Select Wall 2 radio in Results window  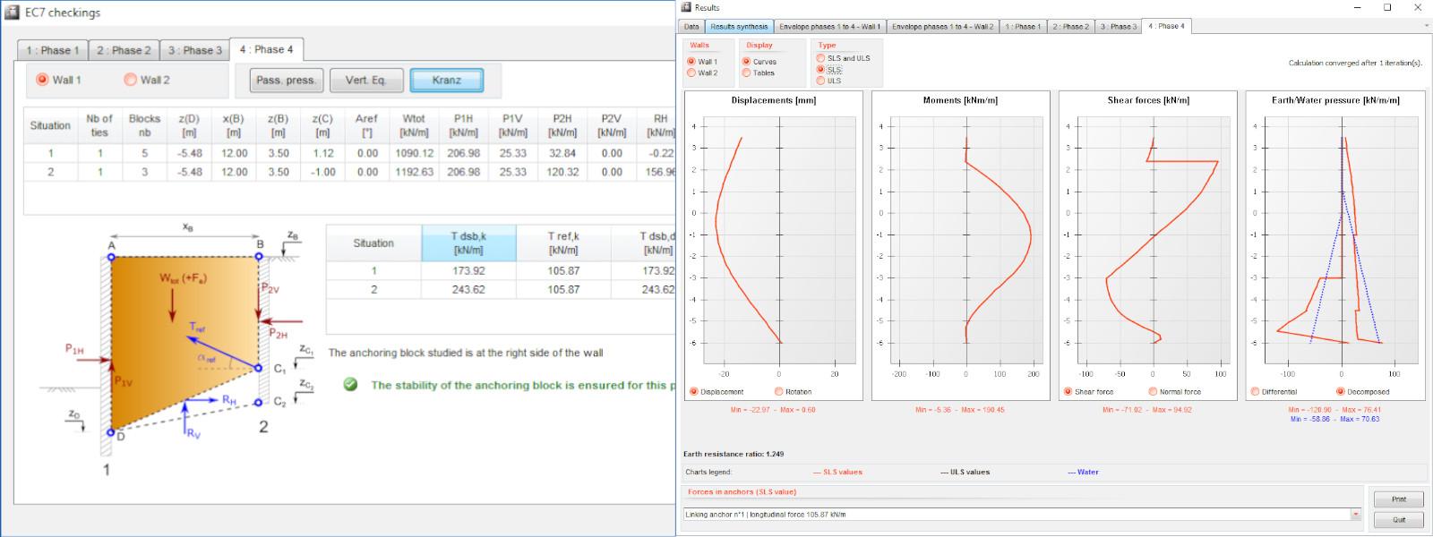691,72
